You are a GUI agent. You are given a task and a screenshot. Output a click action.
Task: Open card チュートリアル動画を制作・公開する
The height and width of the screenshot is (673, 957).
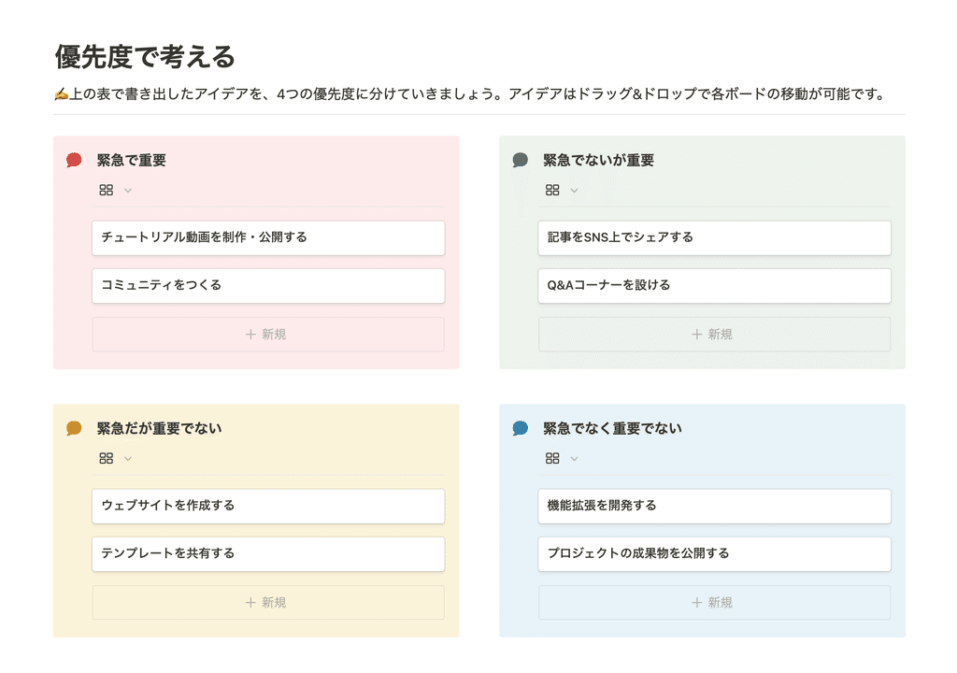pyautogui.click(x=268, y=237)
